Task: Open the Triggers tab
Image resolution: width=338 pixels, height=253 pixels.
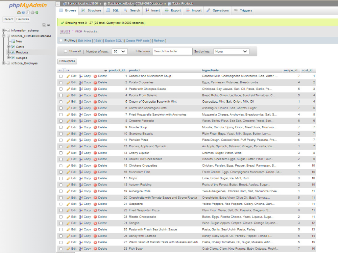Action: (243, 10)
